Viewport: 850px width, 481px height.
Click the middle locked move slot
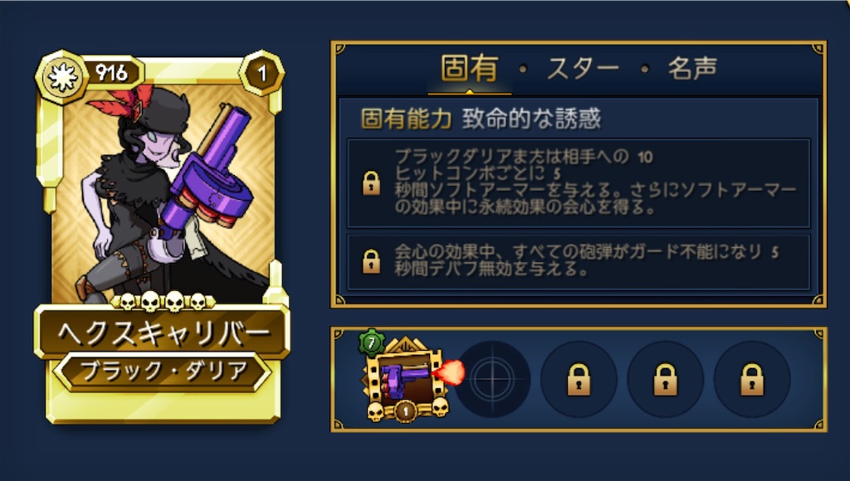pos(665,379)
